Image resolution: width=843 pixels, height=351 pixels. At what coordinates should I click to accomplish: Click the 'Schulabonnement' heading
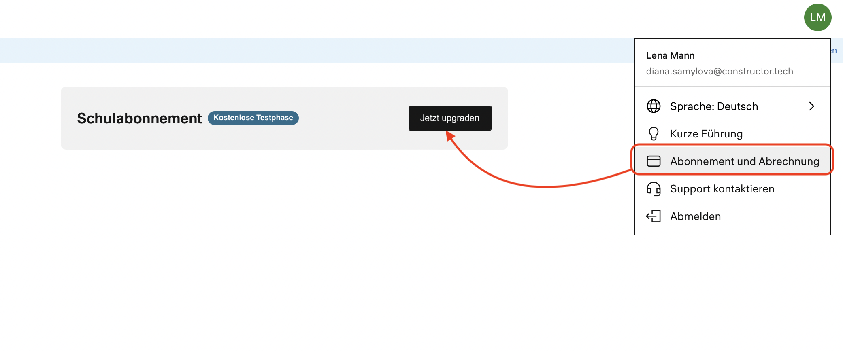(x=139, y=118)
